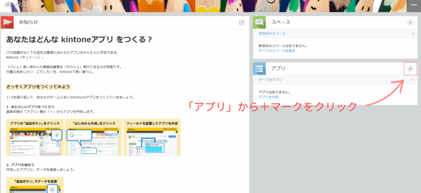Click the 2. アプリを使おう step text
Image resolution: width=421 pixels, height=193 pixels.
point(20,165)
